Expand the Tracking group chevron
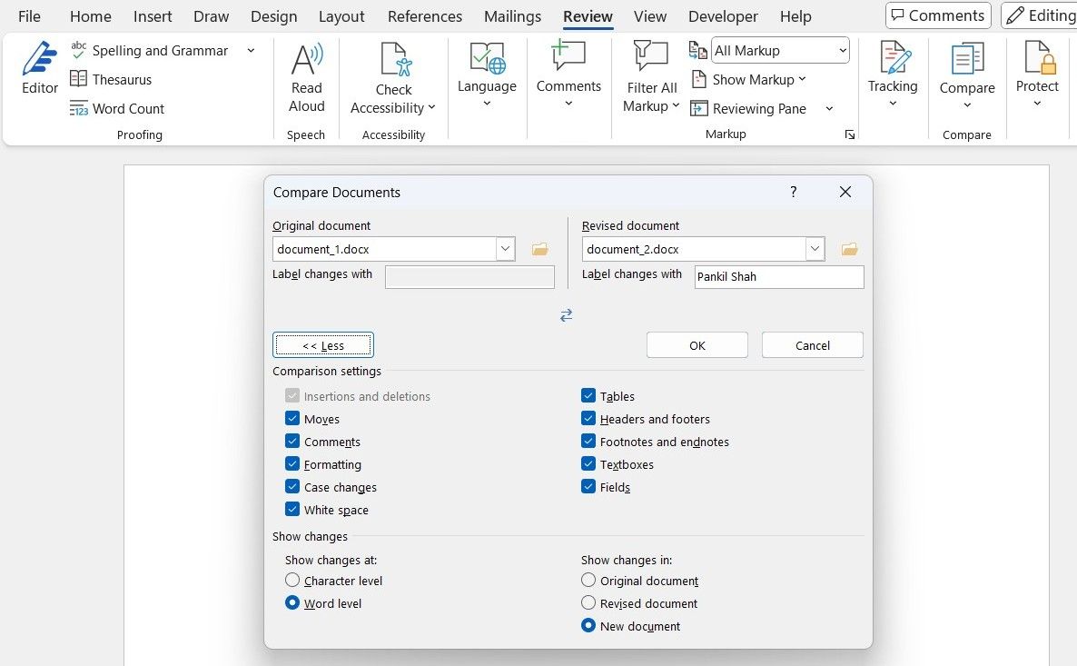This screenshot has width=1077, height=666. (893, 104)
